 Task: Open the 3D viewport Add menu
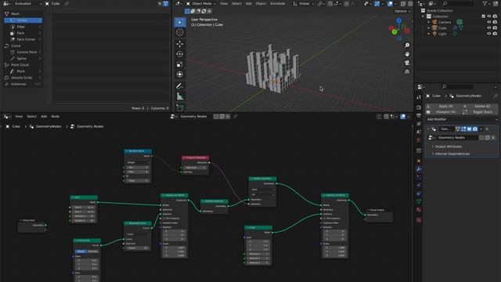pos(249,3)
